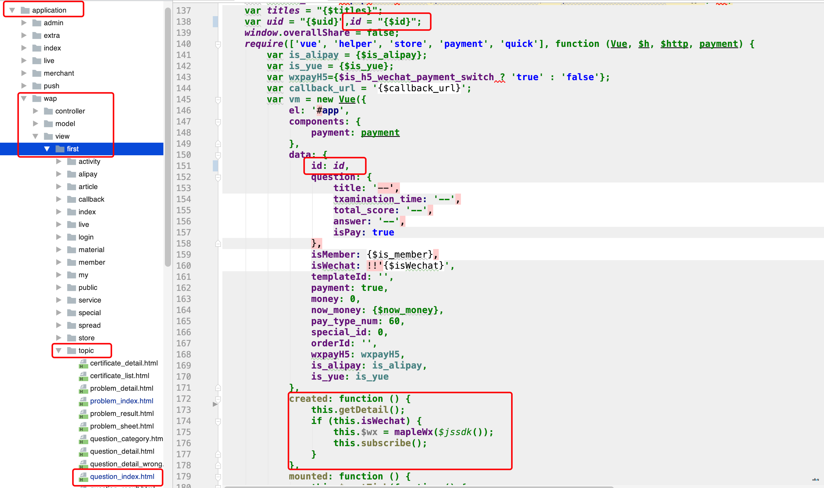Toggle code fold marker at line 150

[218, 155]
